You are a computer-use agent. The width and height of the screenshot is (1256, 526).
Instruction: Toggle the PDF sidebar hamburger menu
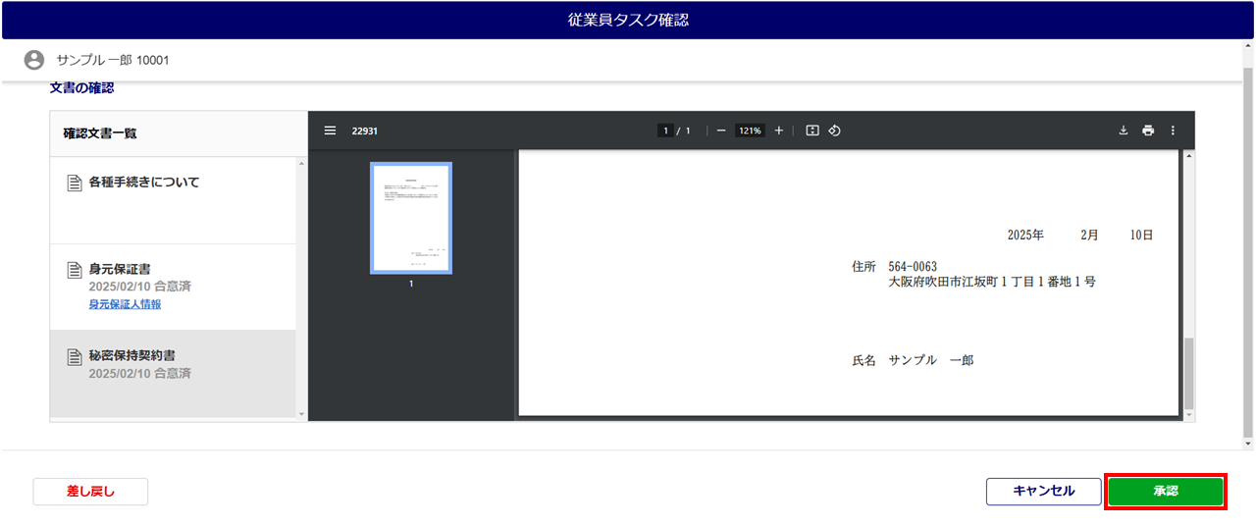pyautogui.click(x=330, y=131)
